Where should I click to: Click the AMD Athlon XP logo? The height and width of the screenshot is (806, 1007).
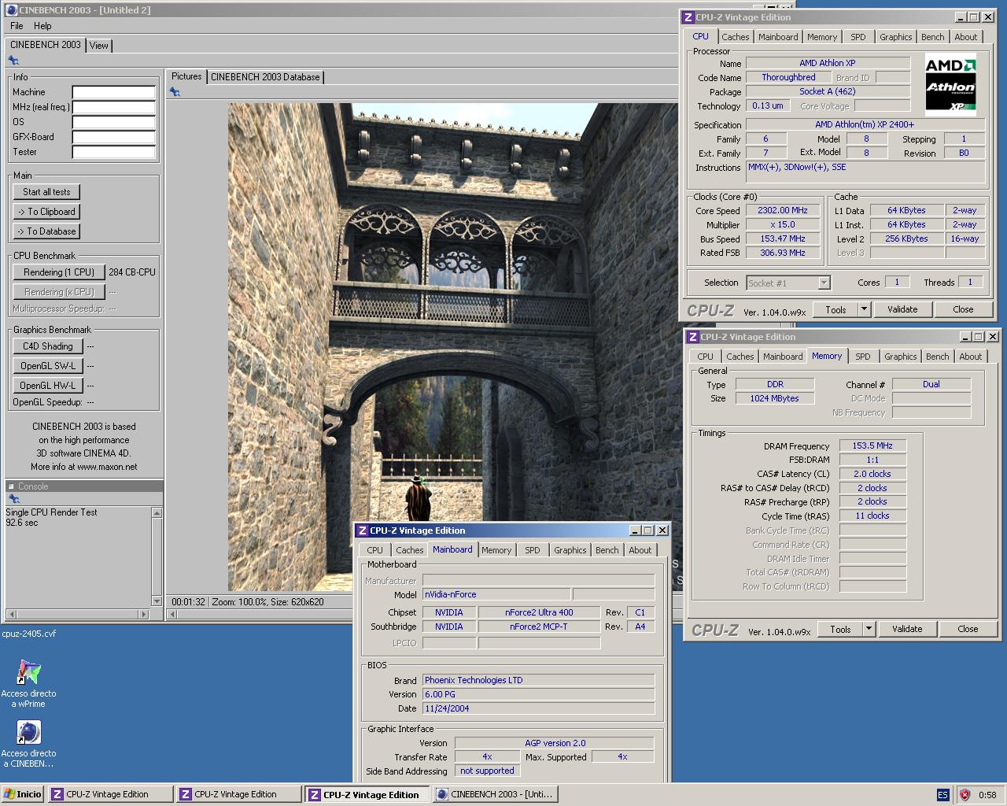pos(950,85)
